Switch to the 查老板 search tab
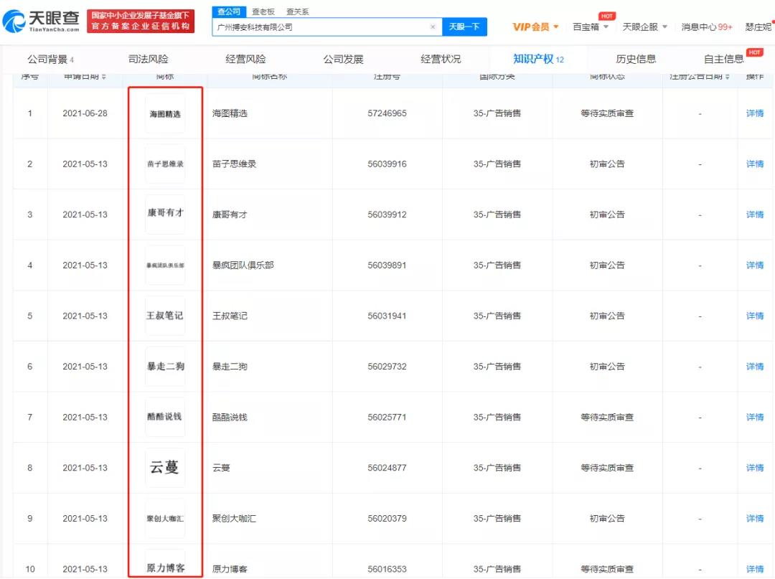The height and width of the screenshot is (579, 775). click(262, 11)
